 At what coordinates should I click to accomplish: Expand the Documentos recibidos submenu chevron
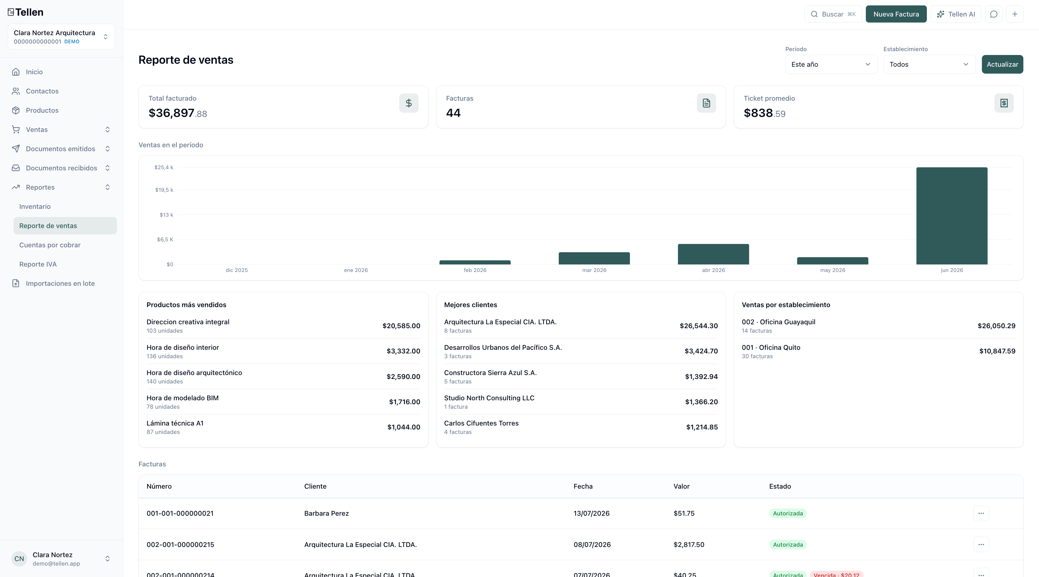(x=107, y=168)
